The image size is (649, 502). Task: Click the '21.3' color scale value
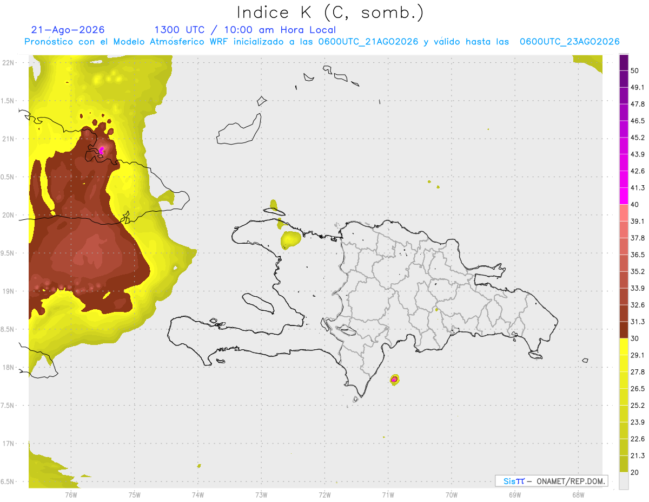[638, 456]
